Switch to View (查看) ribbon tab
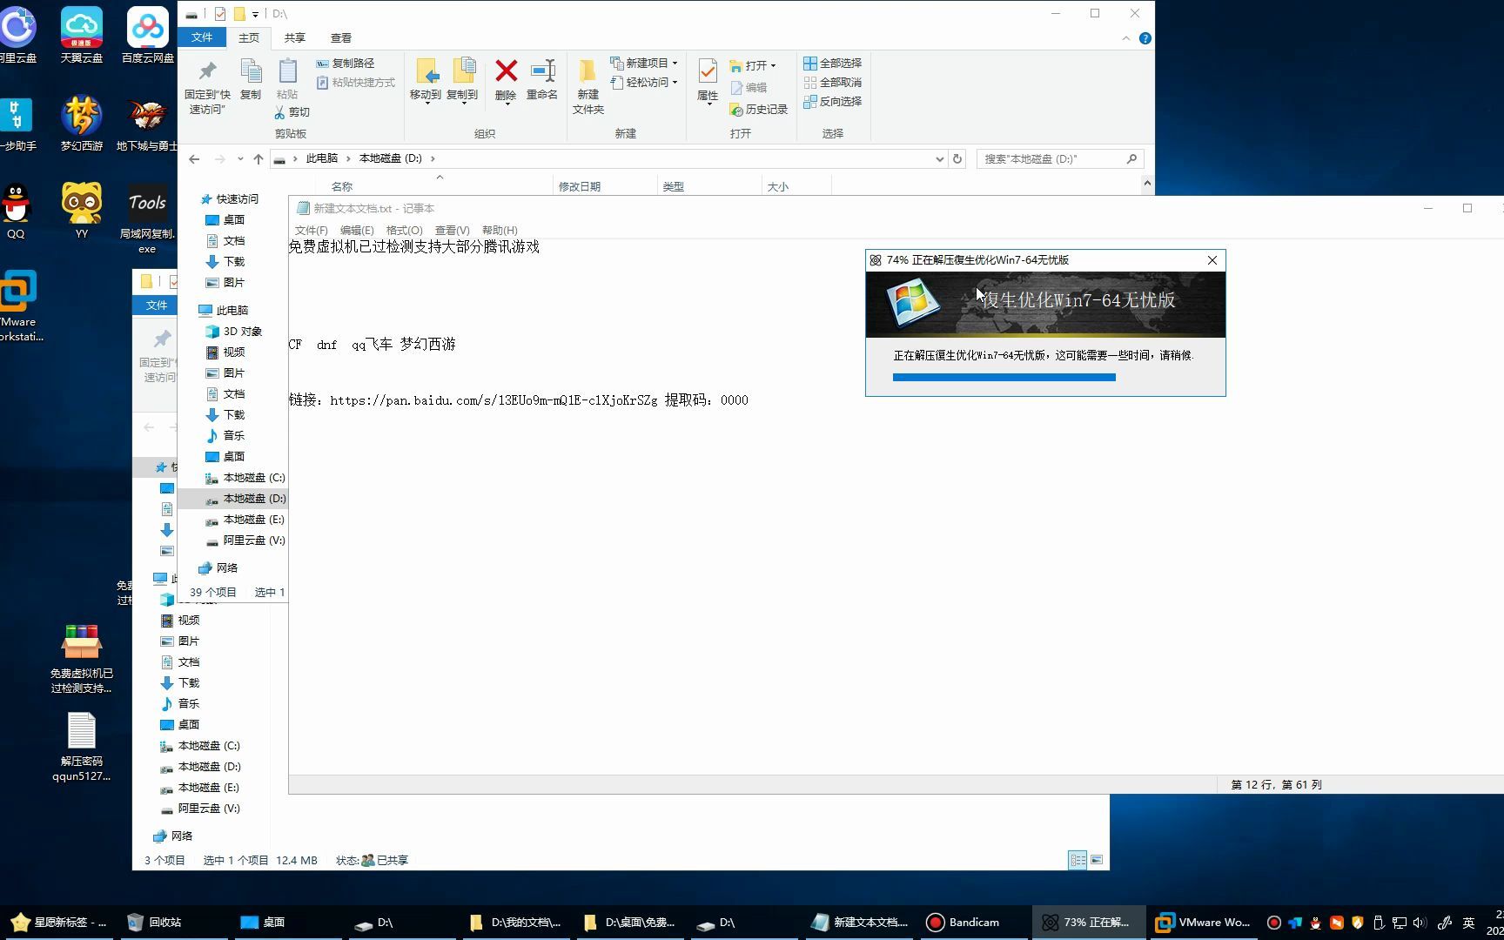The image size is (1504, 940). click(341, 37)
